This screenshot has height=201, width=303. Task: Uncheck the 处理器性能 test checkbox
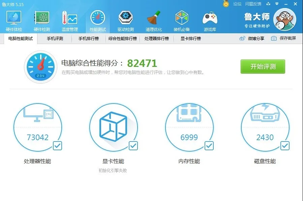tap(57, 146)
